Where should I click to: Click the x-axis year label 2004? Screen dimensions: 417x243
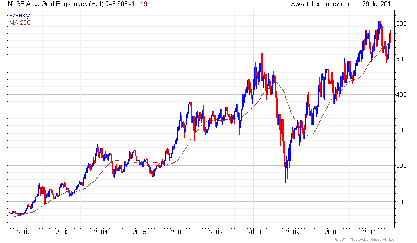pyautogui.click(x=100, y=232)
